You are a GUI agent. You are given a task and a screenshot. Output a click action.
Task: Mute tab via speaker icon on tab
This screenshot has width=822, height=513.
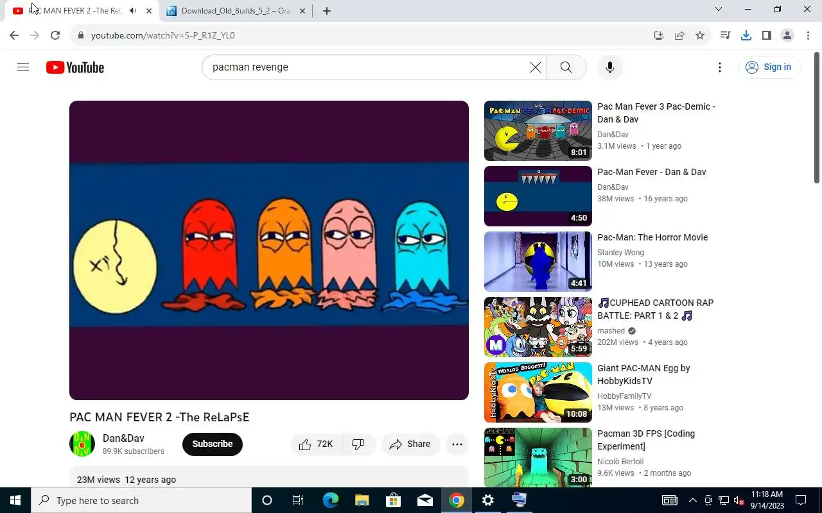pyautogui.click(x=132, y=11)
